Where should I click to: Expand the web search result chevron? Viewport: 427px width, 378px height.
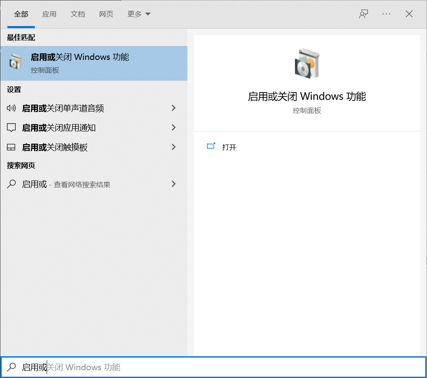click(x=173, y=184)
